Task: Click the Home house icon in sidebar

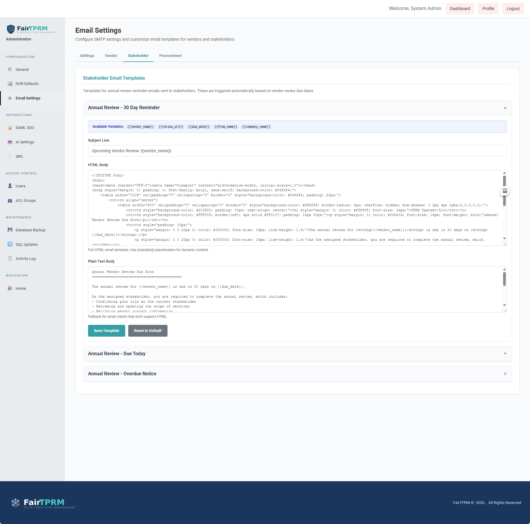Action: [10, 289]
